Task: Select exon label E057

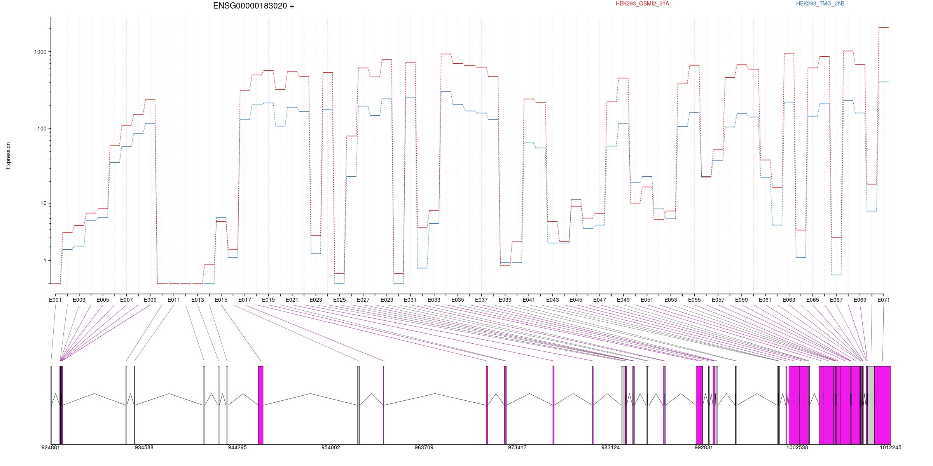Action: click(x=718, y=300)
